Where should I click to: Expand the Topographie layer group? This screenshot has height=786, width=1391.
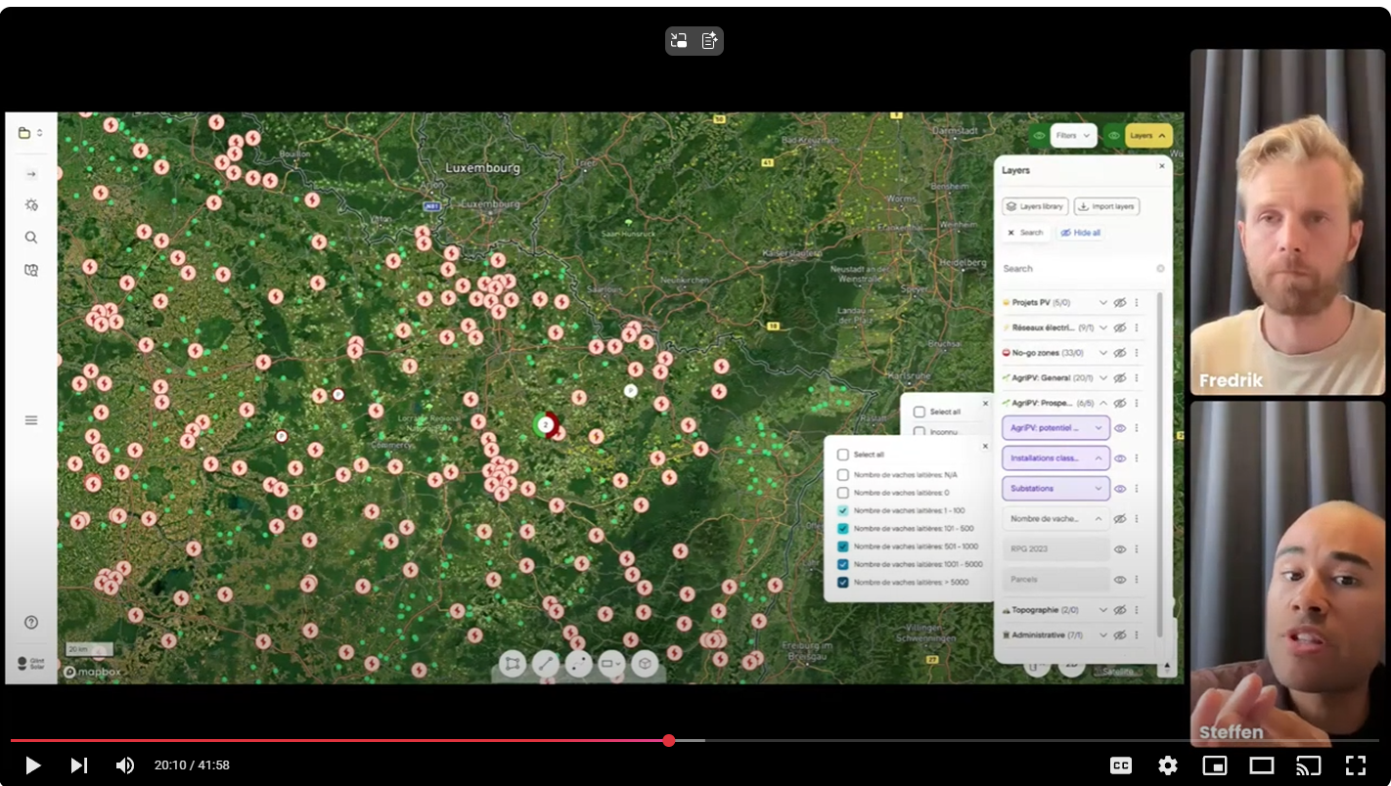[x=1103, y=610]
